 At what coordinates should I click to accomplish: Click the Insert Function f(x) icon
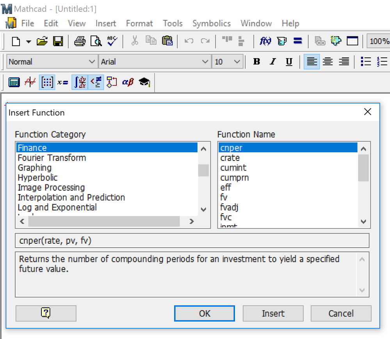tap(265, 41)
